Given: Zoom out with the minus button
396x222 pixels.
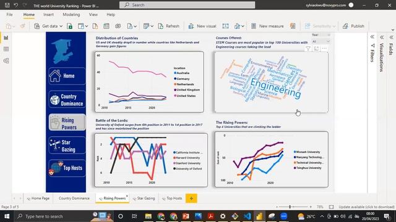Looking at the screenshot, I should coord(277,207).
